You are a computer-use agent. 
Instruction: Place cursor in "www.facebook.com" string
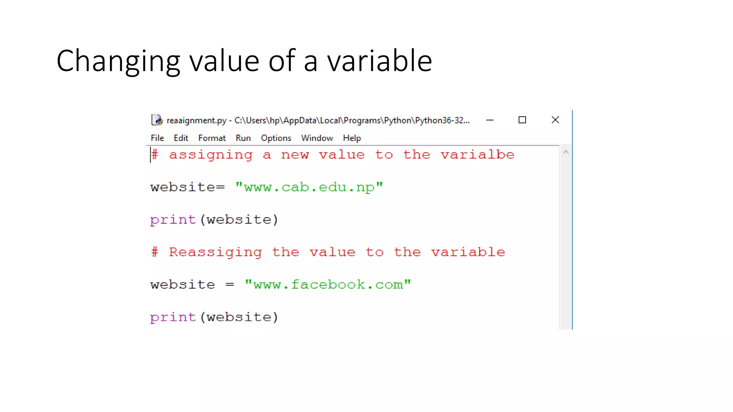click(328, 284)
